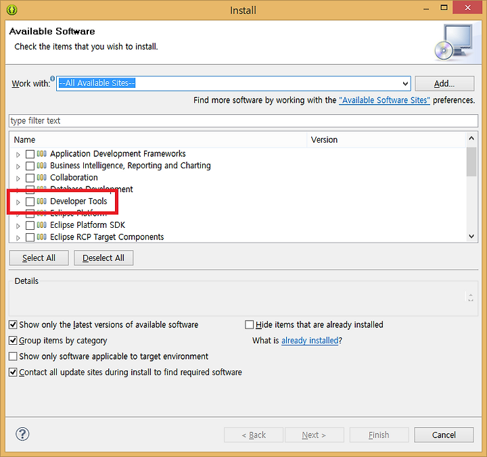Click the Select All button
The width and height of the screenshot is (487, 457).
pyautogui.click(x=39, y=258)
